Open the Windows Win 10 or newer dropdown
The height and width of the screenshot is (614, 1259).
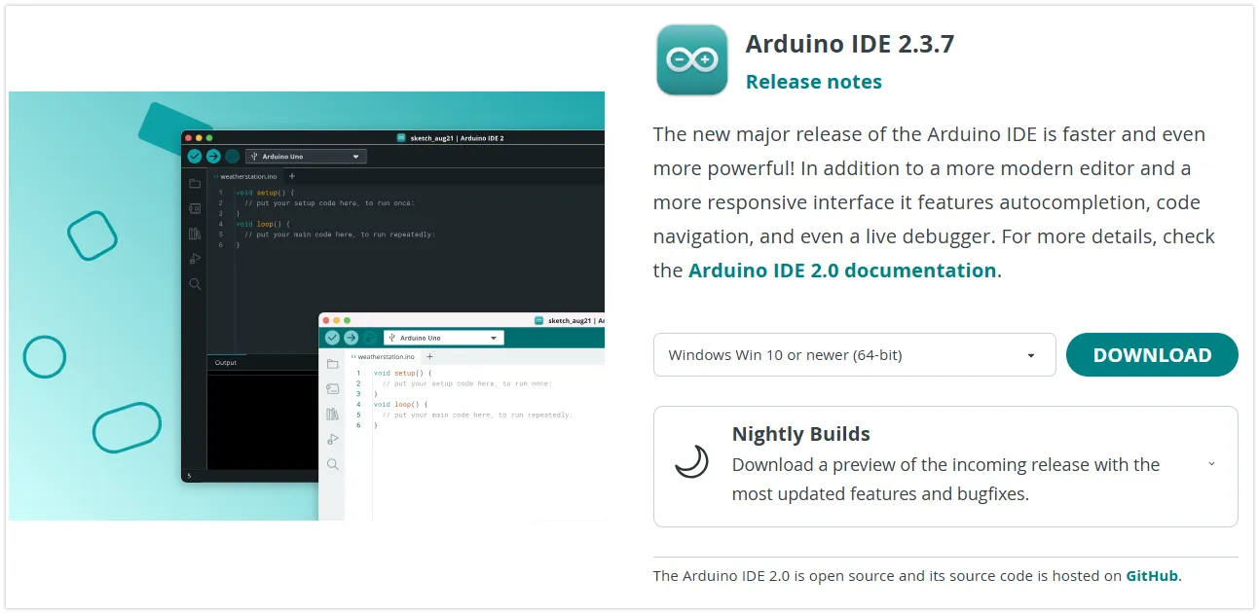pyautogui.click(x=854, y=354)
